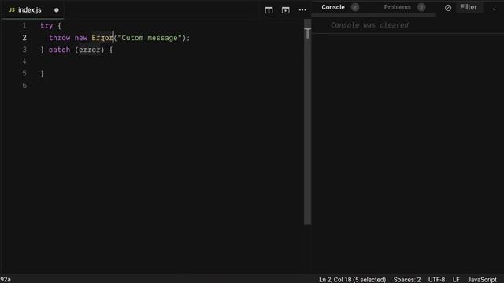The height and width of the screenshot is (283, 504).
Task: Switch to the Console tab
Action: [333, 7]
